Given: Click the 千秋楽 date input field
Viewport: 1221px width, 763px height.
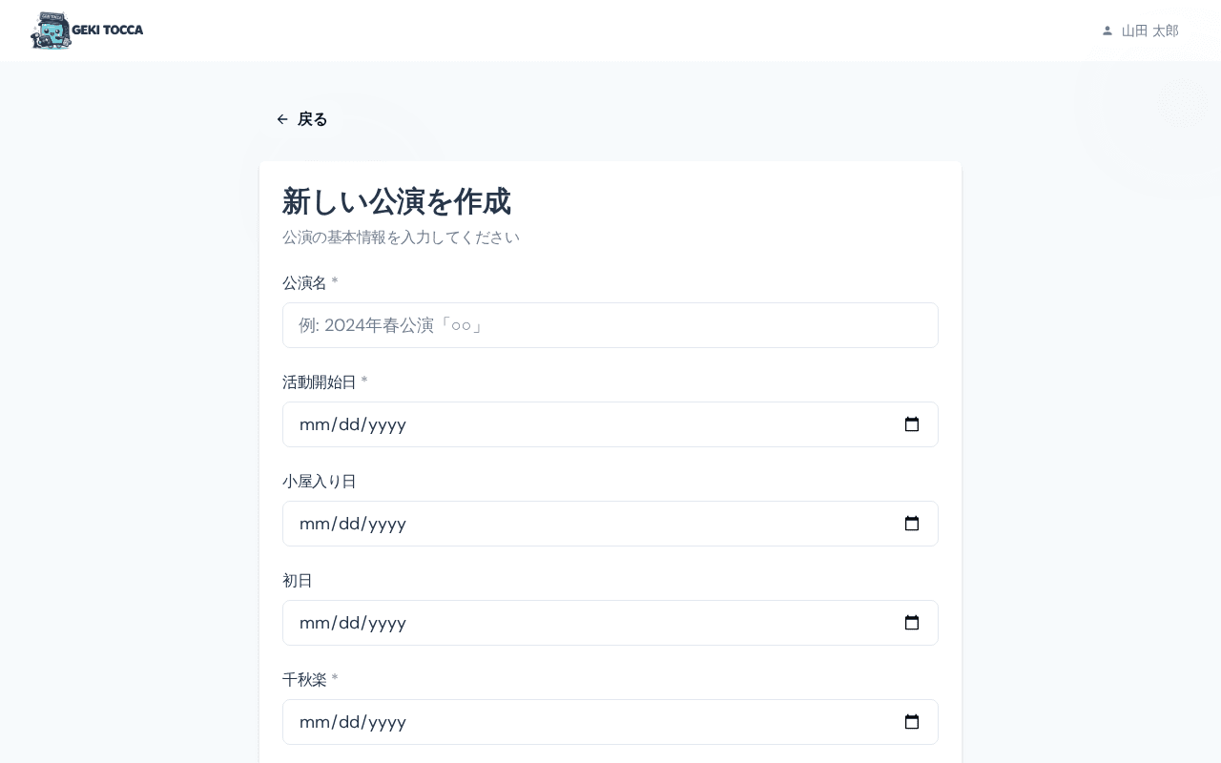Looking at the screenshot, I should [572, 722].
